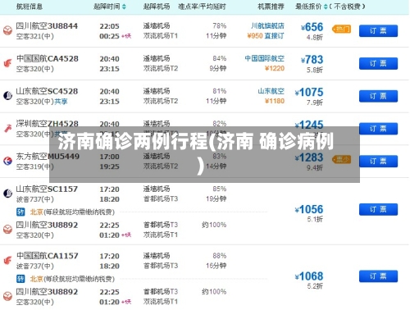Click the Shenzhen Airlines logo beside ZH4528
Image resolution: width=410 pixels, height=310 pixels.
tap(7, 128)
